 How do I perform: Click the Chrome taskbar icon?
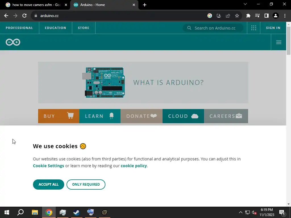49,212
